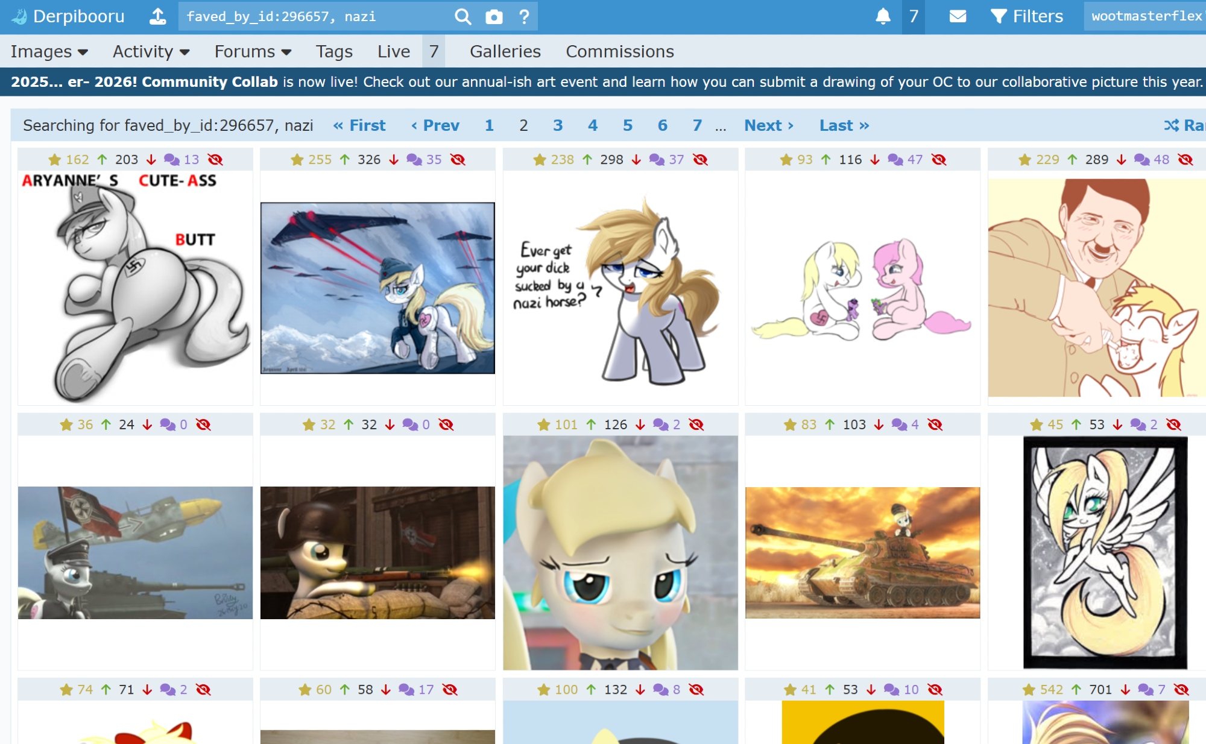Open messages envelope icon
Viewport: 1206px width, 744px height.
[x=958, y=16]
